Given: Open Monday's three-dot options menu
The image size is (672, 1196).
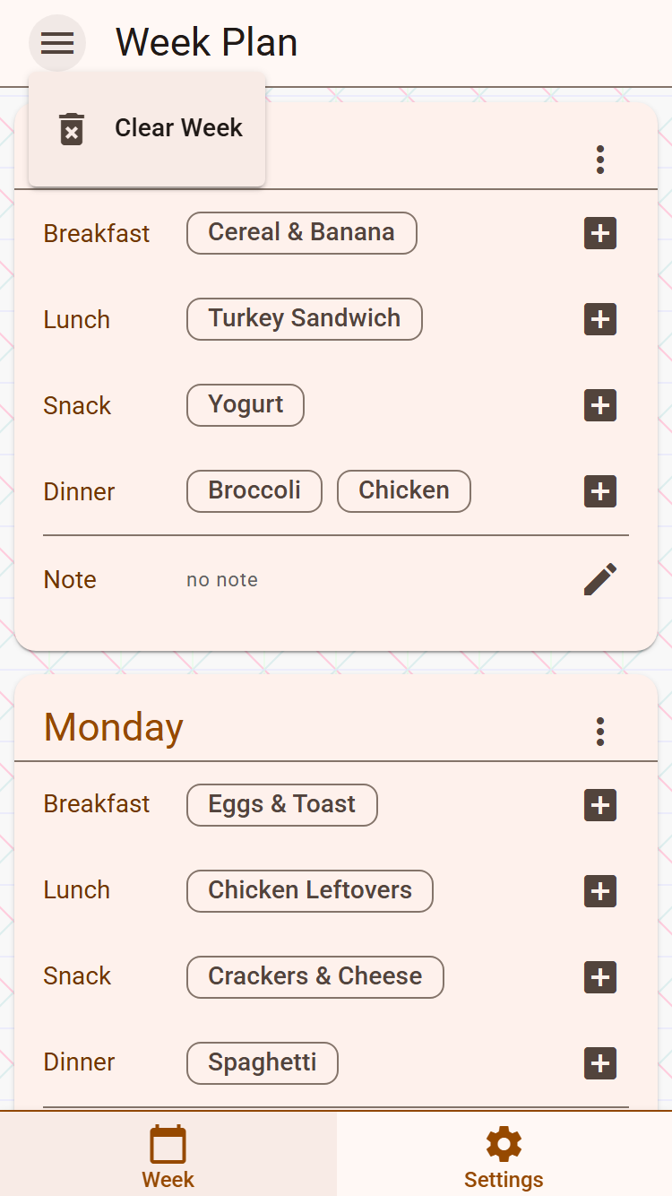Looking at the screenshot, I should tap(600, 732).
